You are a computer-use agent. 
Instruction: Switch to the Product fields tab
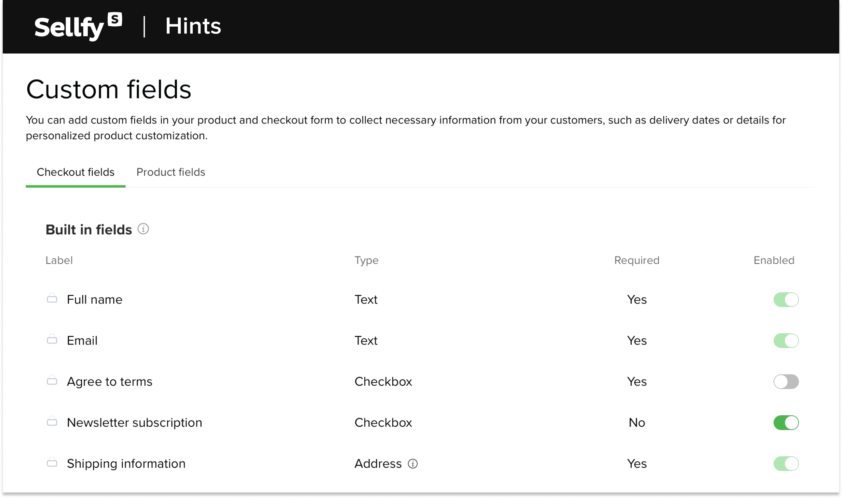[x=171, y=172]
